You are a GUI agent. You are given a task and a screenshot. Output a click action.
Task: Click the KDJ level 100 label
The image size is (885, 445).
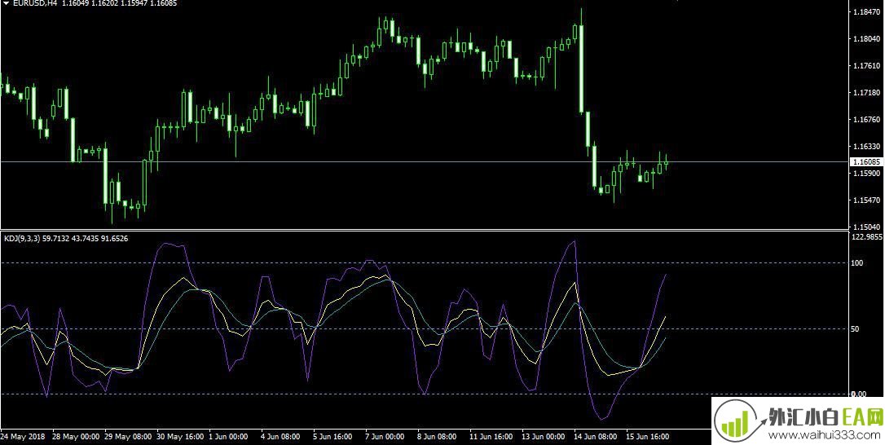point(858,263)
